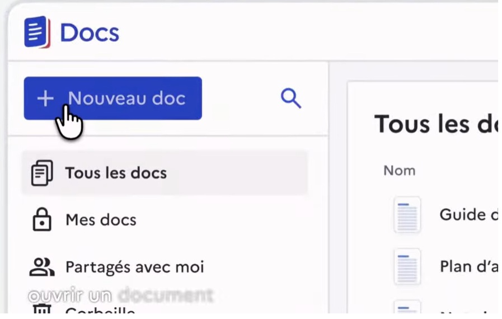
Task: Click the Plan d'a… document file icon
Action: pos(407,266)
